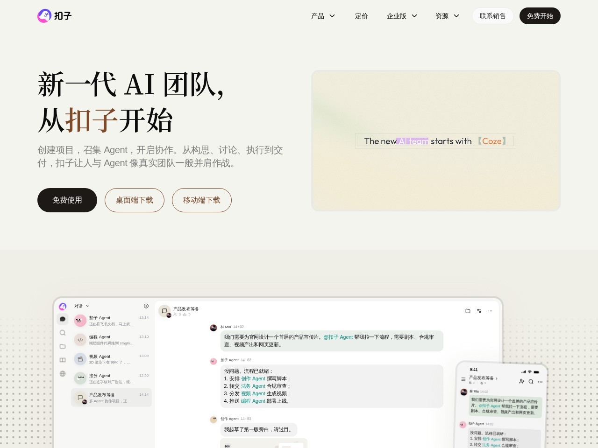The height and width of the screenshot is (448, 598).
Task: Click the globe icon in mockup sidebar
Action: tap(63, 373)
